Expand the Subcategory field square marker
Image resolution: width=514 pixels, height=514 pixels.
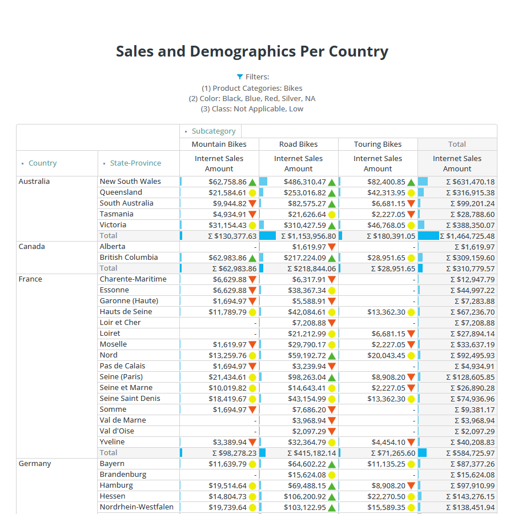pyautogui.click(x=186, y=132)
